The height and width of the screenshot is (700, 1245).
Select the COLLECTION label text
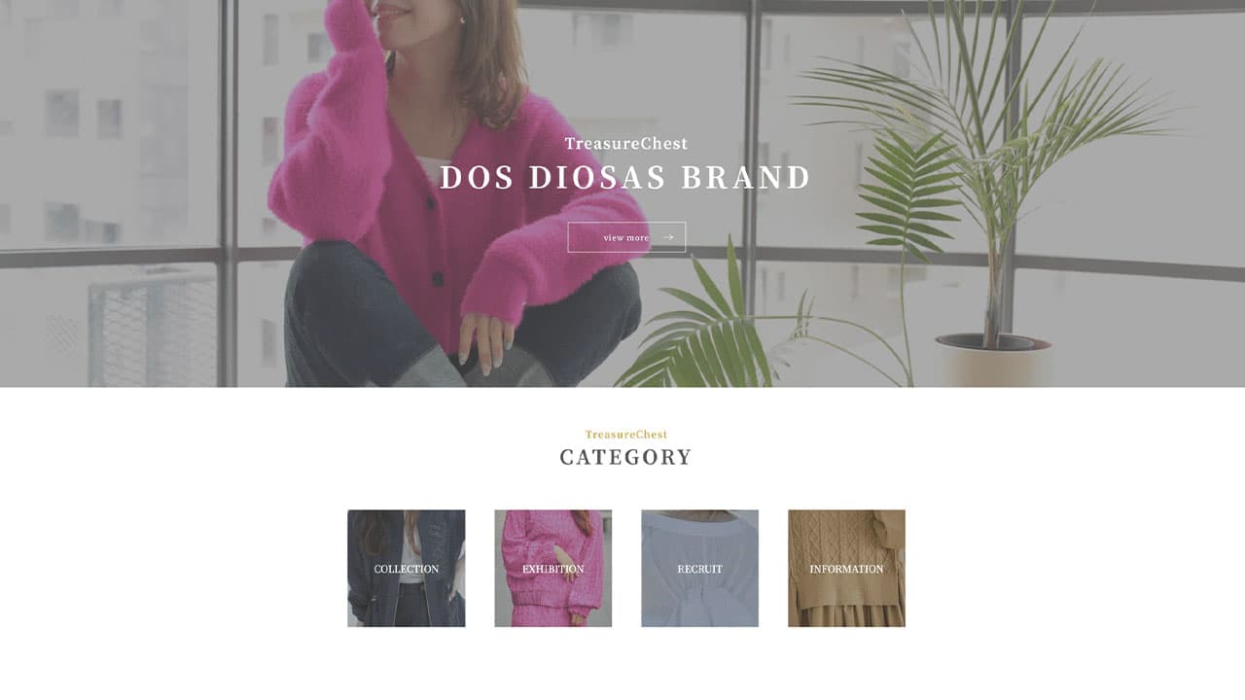coord(407,569)
